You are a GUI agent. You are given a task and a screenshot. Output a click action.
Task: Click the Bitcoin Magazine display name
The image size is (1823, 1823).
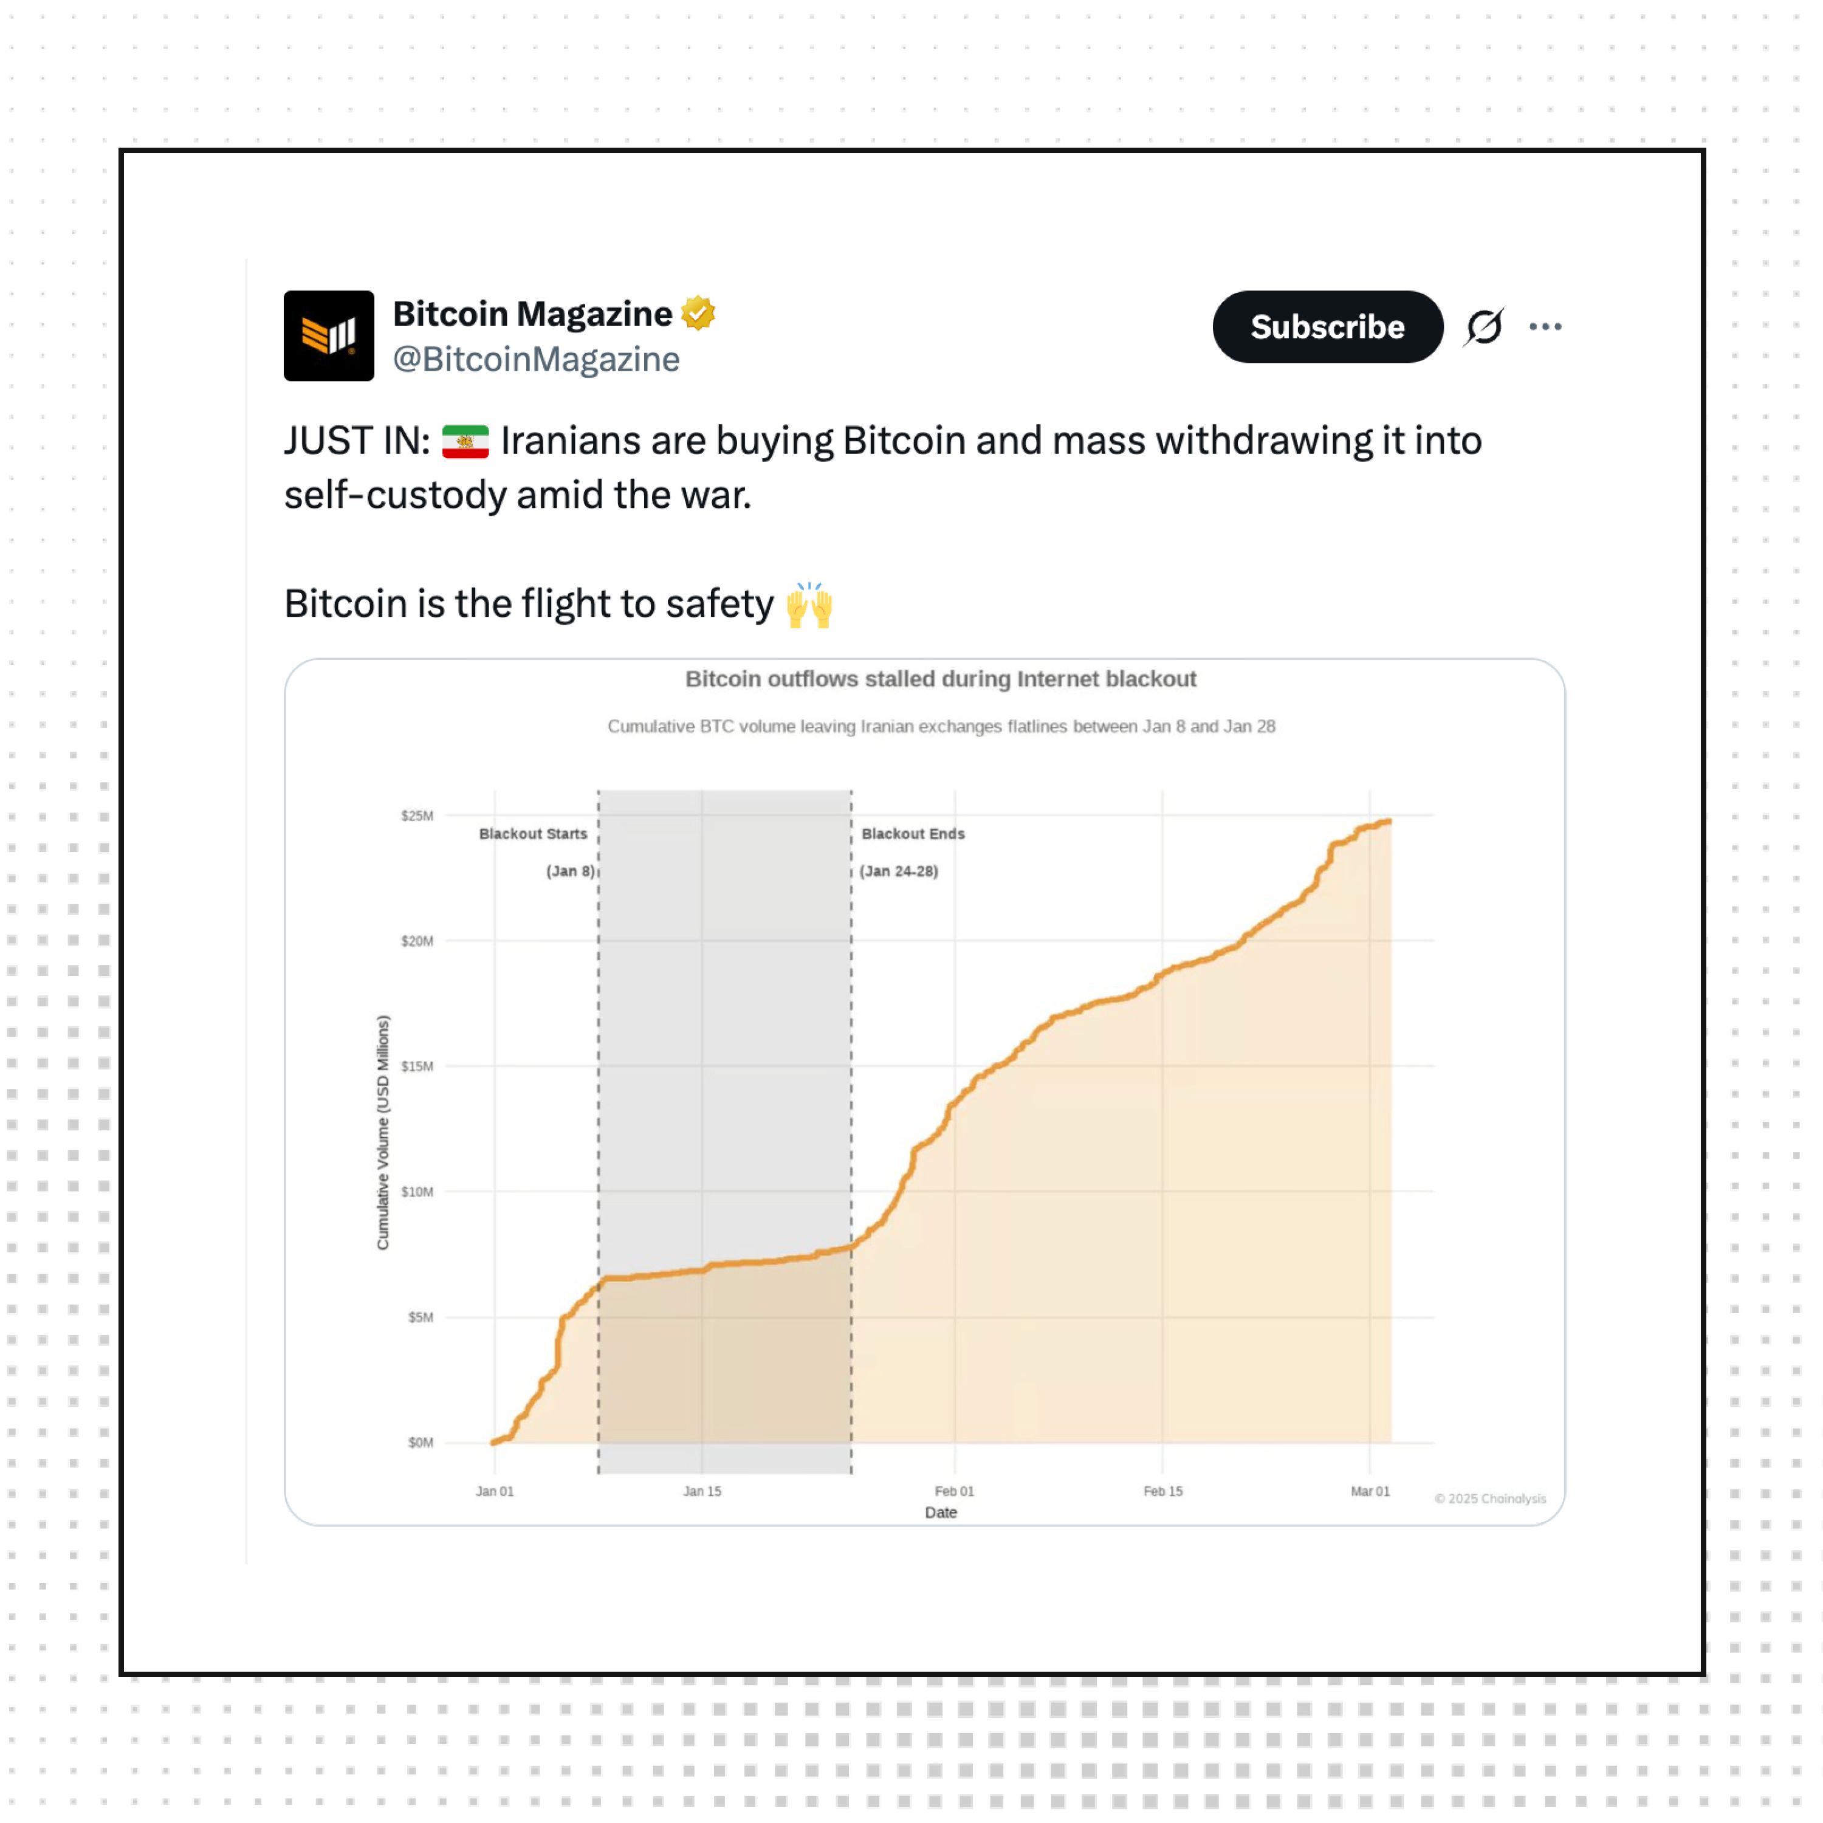click(x=531, y=314)
